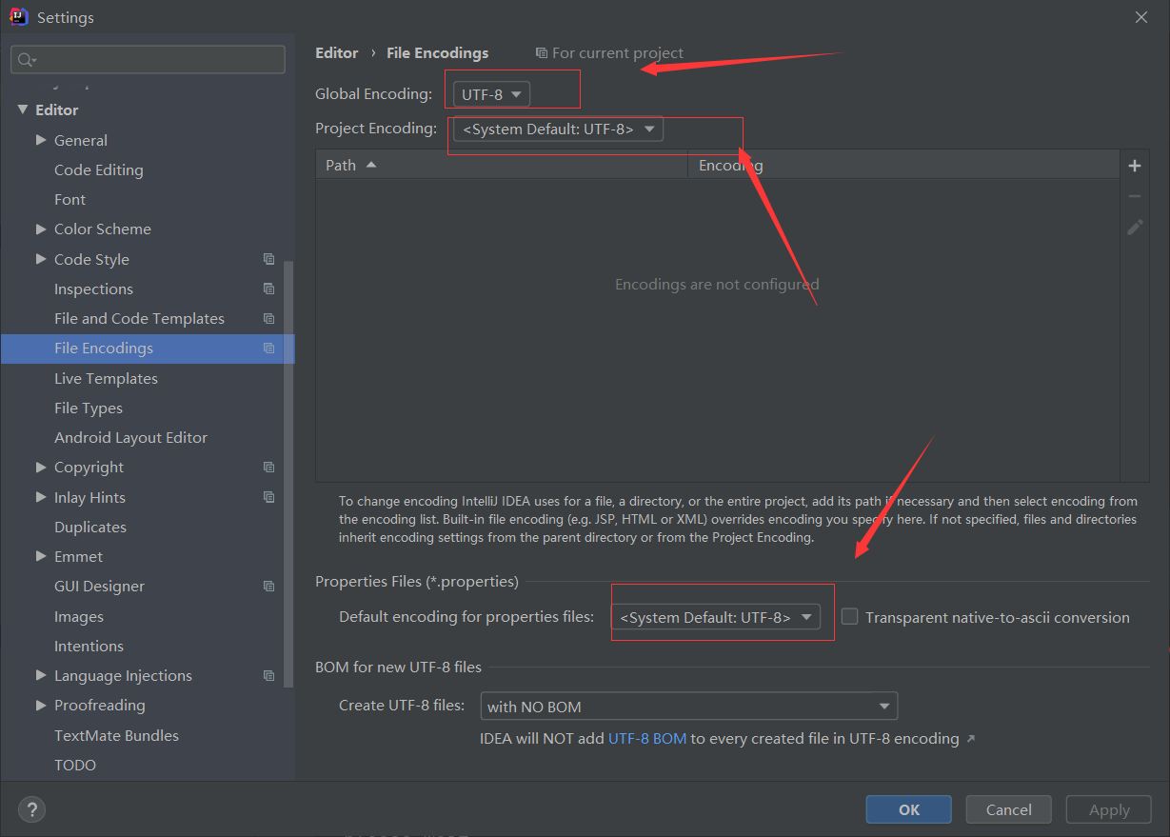This screenshot has width=1170, height=837.
Task: Open the Project Encoding dropdown
Action: [x=558, y=129]
